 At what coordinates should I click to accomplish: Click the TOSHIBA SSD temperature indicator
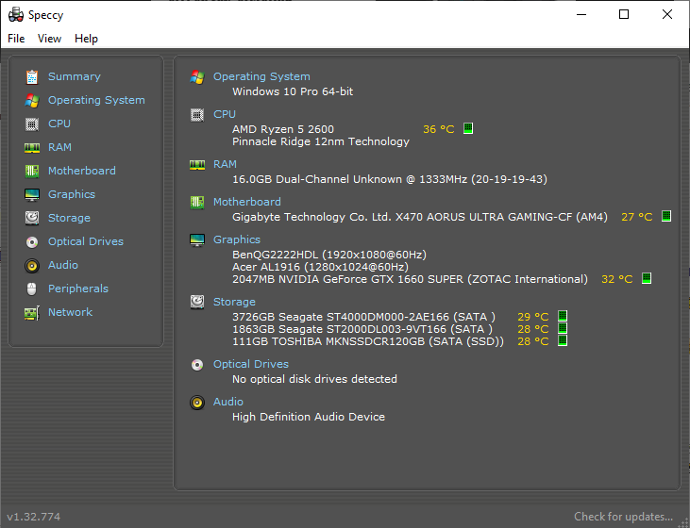click(563, 341)
